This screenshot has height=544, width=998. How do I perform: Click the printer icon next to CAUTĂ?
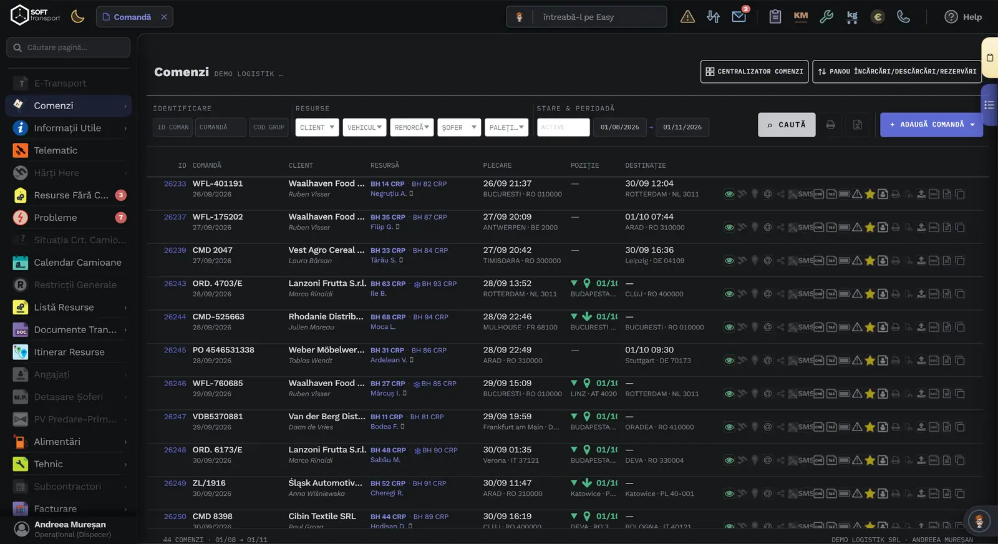click(830, 125)
